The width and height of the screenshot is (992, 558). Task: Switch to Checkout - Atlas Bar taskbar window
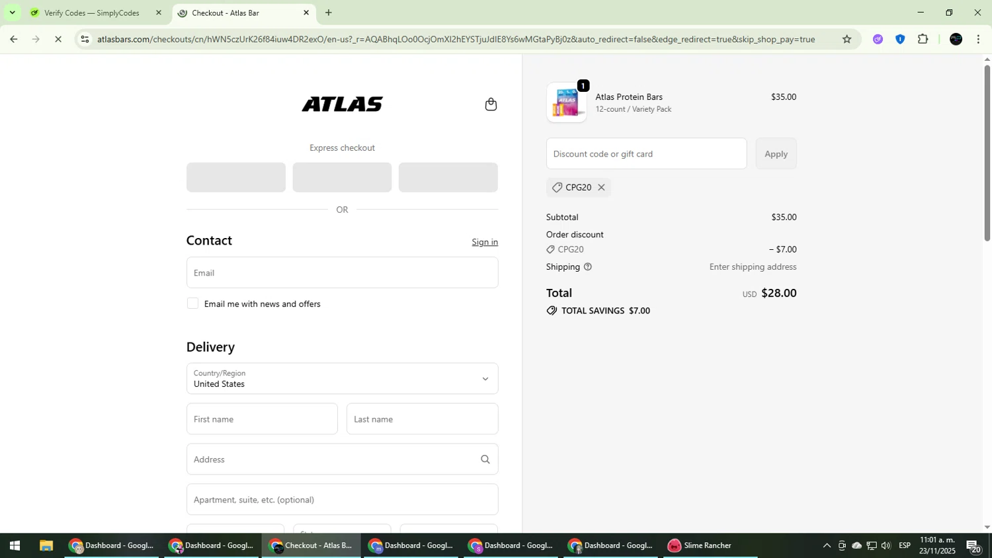[311, 545]
